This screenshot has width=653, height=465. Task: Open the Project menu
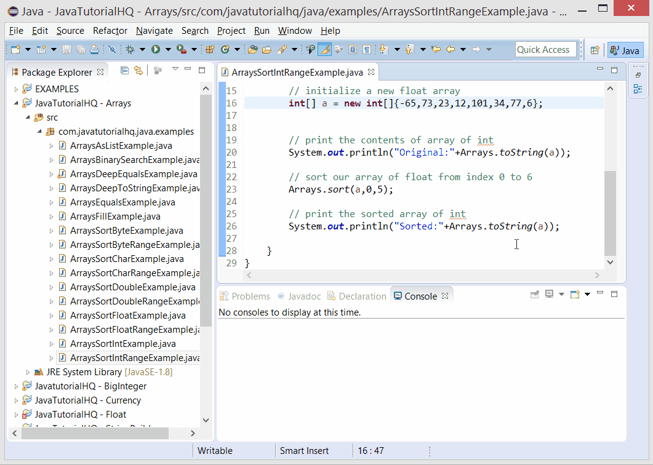coord(231,31)
